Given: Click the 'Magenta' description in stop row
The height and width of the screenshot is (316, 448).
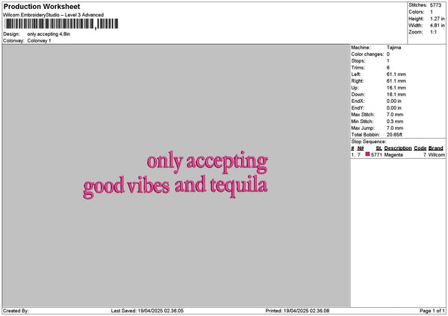Looking at the screenshot, I should [393, 155].
